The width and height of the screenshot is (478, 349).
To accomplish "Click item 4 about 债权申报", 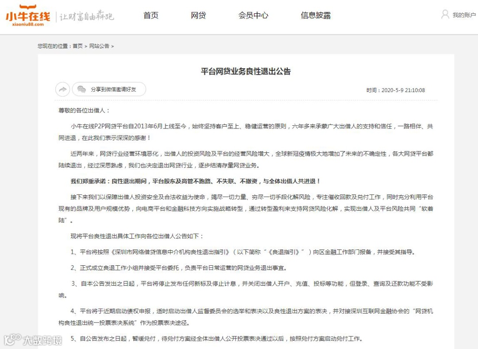I will pyautogui.click(x=246, y=317).
